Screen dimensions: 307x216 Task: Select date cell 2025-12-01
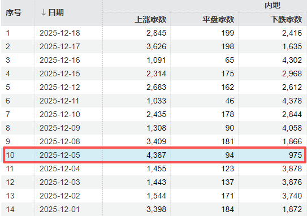point(59,209)
